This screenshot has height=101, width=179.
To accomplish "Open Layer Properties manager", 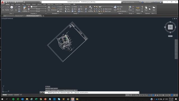I will (91, 9).
